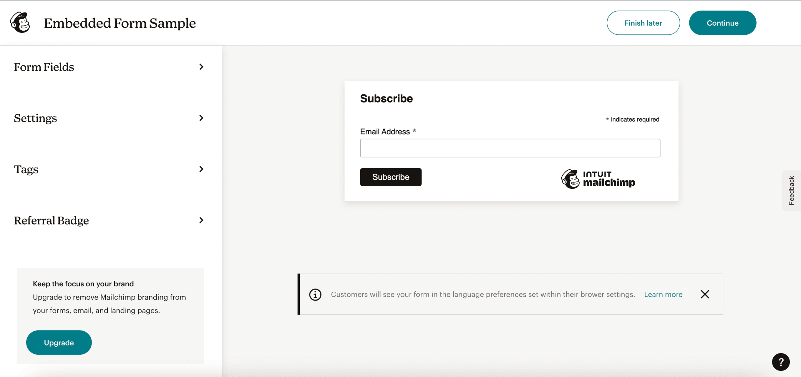801x377 pixels.
Task: Click inside the Email Address field
Action: pyautogui.click(x=510, y=148)
